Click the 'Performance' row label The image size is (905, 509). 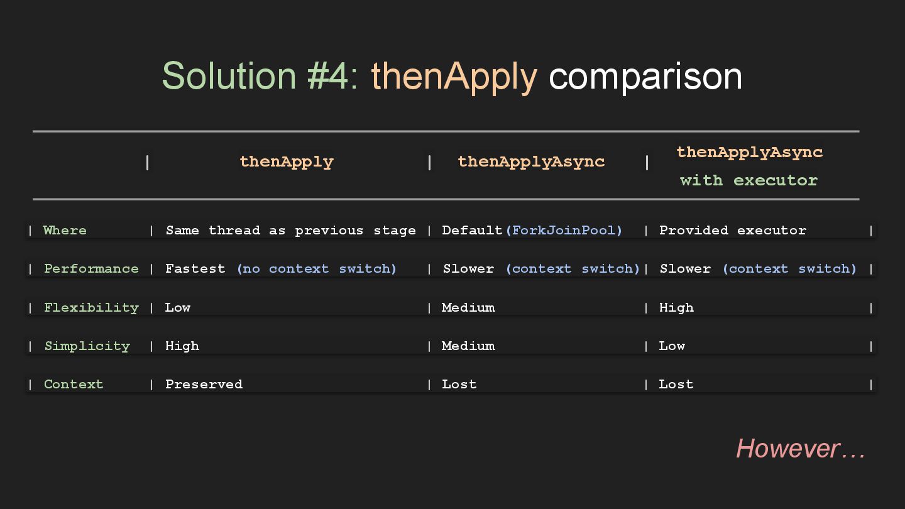point(91,269)
